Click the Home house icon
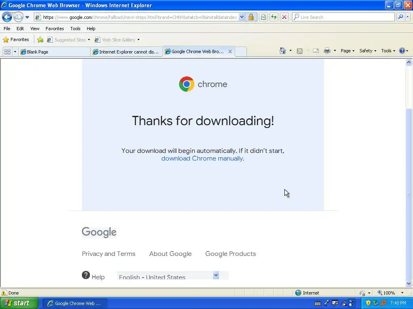This screenshot has height=309, width=413. point(283,51)
